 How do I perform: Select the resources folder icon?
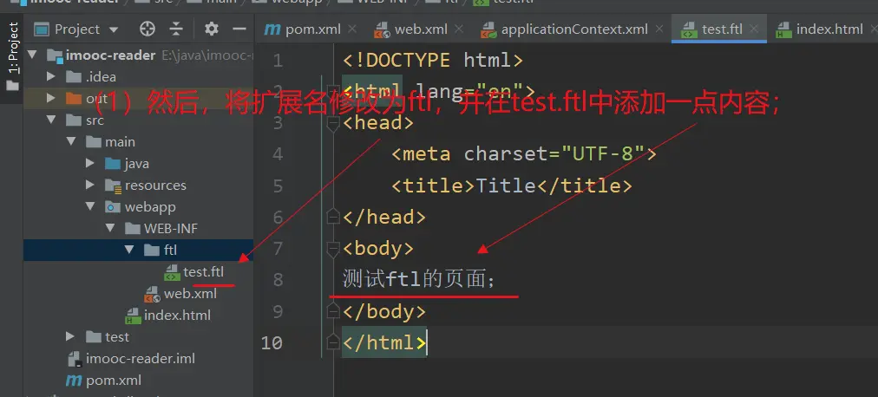[113, 185]
